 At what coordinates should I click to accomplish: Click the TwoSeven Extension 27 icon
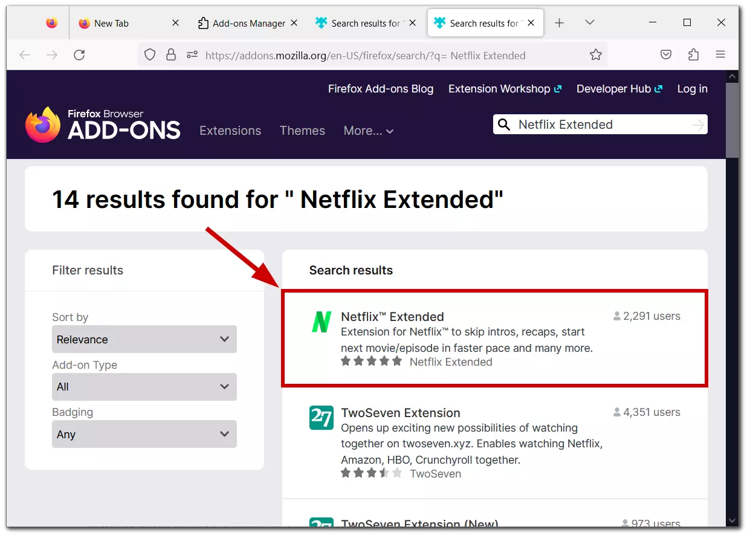pyautogui.click(x=321, y=418)
